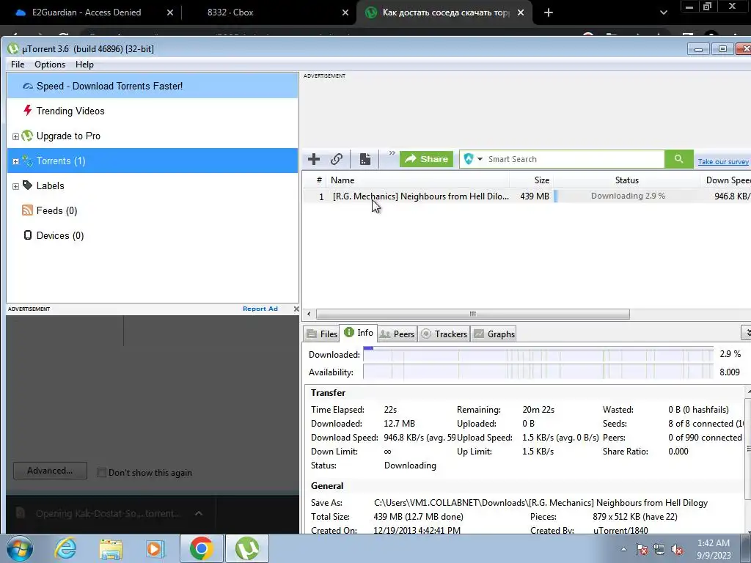The image size is (751, 563).
Task: Open the Take our survey link
Action: coord(722,162)
